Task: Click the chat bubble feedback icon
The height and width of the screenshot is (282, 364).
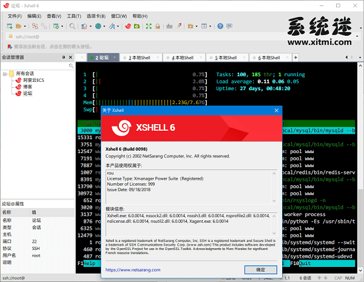Action: click(229, 26)
